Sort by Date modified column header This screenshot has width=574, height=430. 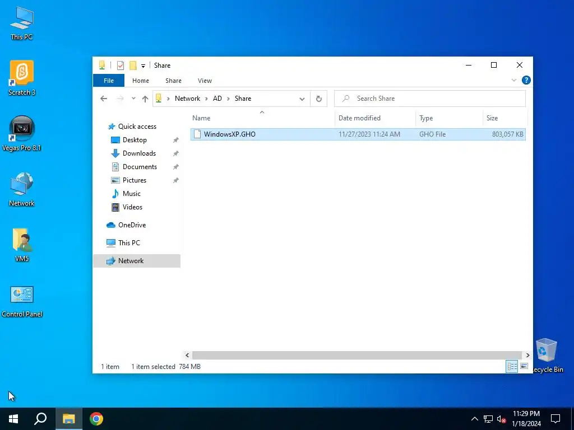tap(375, 118)
